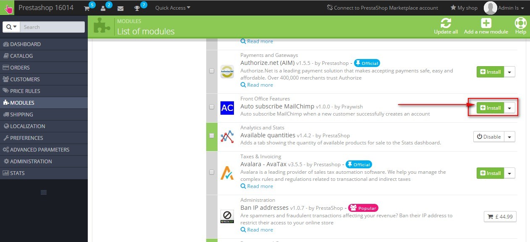Click the Authorize.Net module logo
The width and height of the screenshot is (530, 242).
pyautogui.click(x=227, y=72)
